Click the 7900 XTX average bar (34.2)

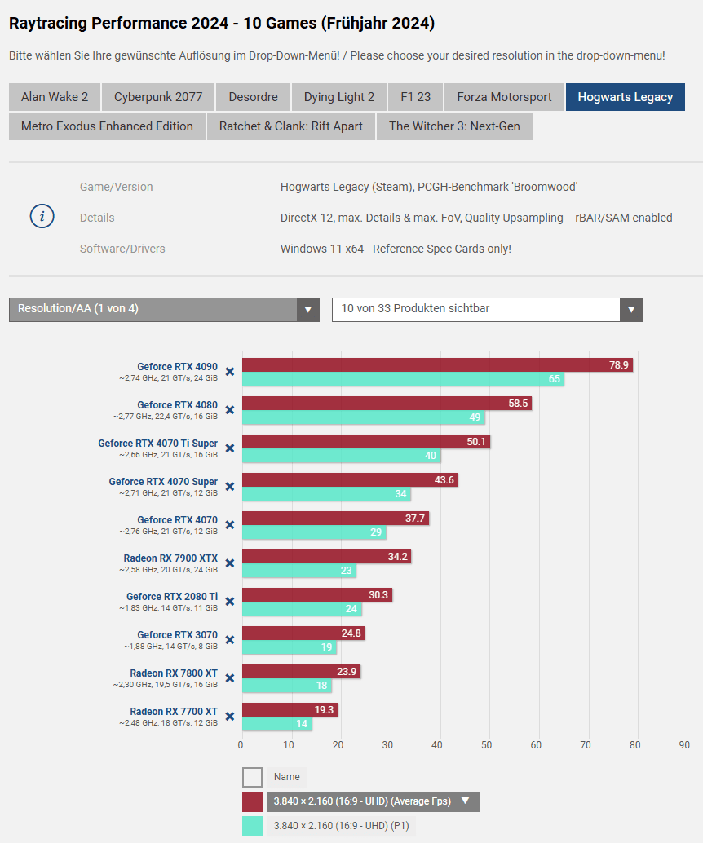coord(326,557)
